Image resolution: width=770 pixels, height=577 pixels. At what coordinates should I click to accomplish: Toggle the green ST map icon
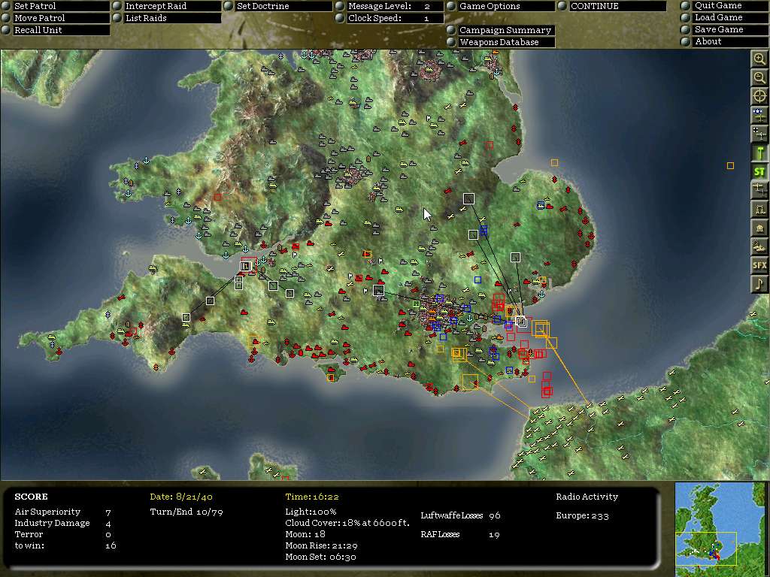(759, 172)
